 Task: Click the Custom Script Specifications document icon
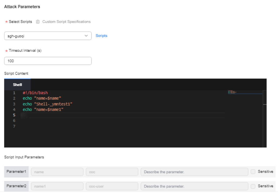38,22
